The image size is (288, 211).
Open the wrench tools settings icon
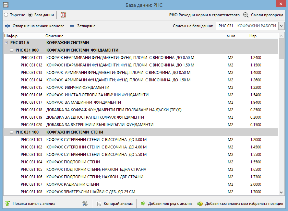(x=85, y=204)
